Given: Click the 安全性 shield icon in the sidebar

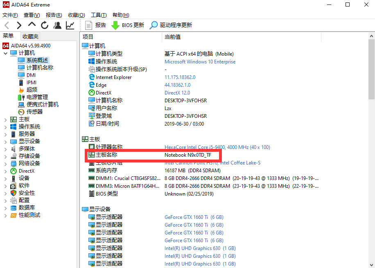Looking at the screenshot, I should [14, 193].
